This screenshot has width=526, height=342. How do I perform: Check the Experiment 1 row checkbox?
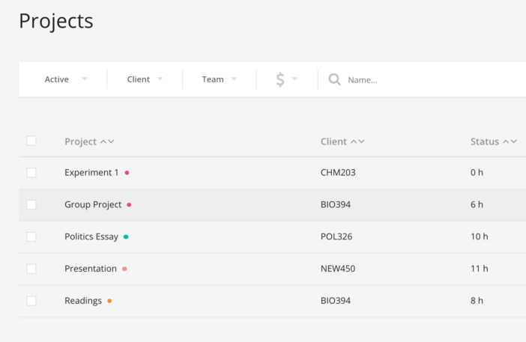pos(31,173)
